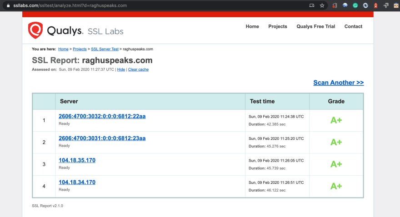The height and width of the screenshot is (217, 400).
Task: Click the Hide link
Action: pos(121,69)
